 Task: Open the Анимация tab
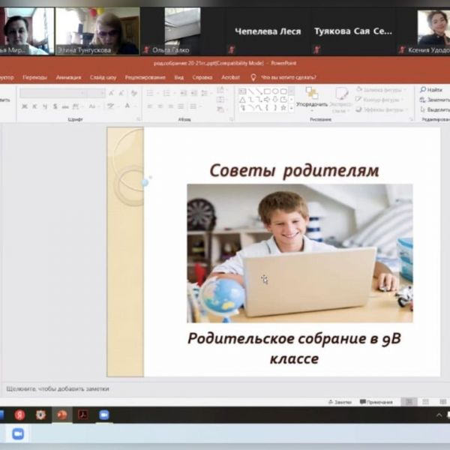click(68, 77)
